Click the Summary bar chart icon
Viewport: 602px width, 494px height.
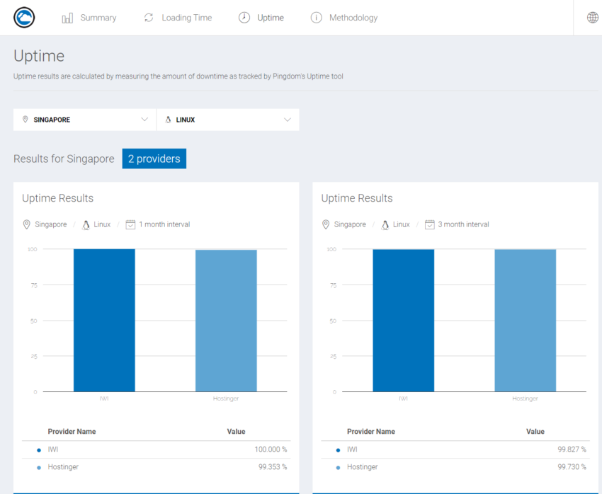67,18
